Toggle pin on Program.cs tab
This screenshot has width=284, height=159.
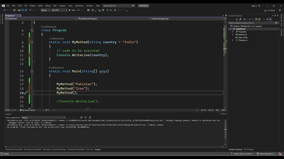(17, 16)
